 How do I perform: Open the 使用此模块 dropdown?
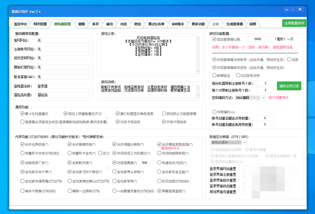(x=245, y=143)
